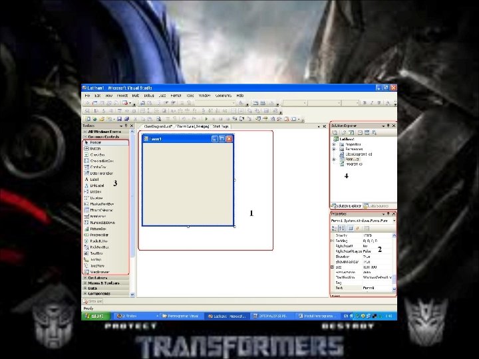Viewport: 479px width, 359px height.
Task: Toggle auto-hide pin on Solution Explorer
Action: tap(389, 126)
